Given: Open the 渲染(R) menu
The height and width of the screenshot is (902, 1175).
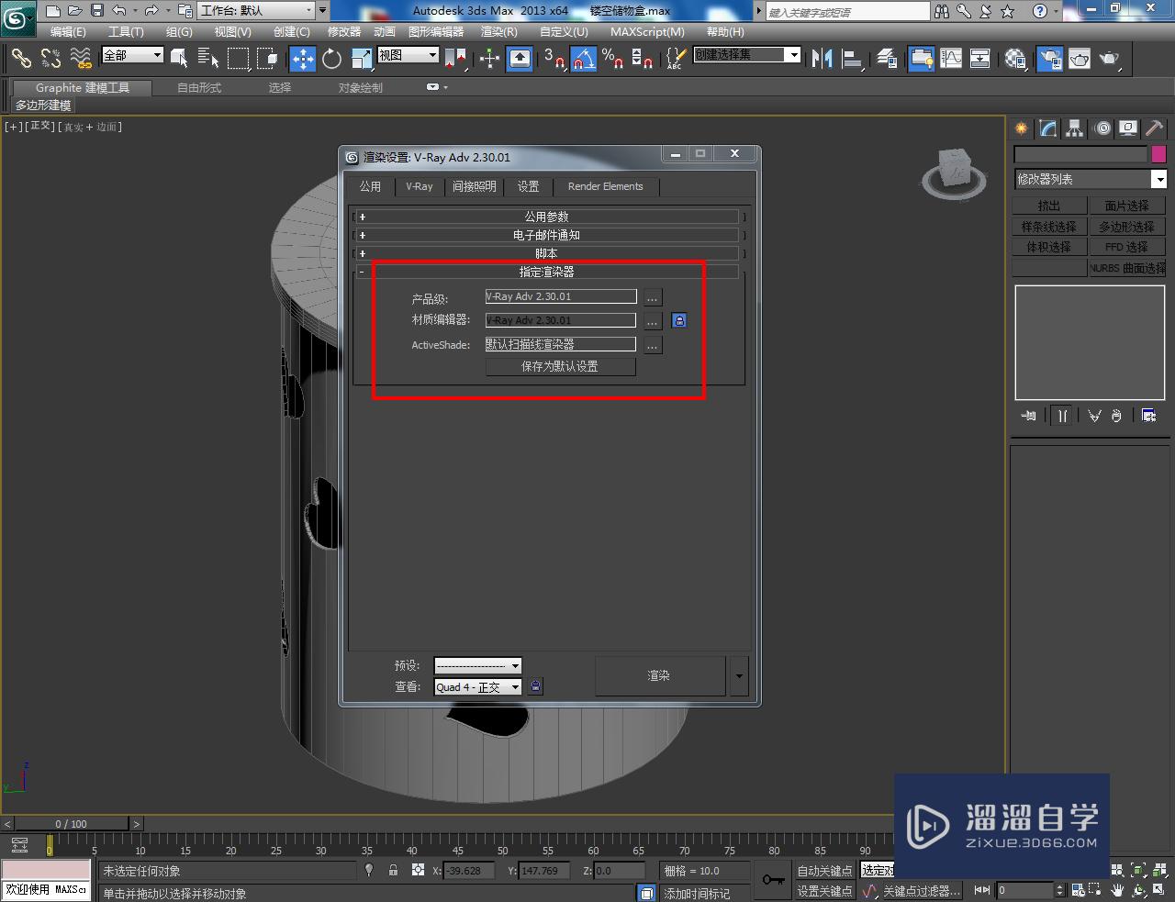Looking at the screenshot, I should (x=499, y=31).
